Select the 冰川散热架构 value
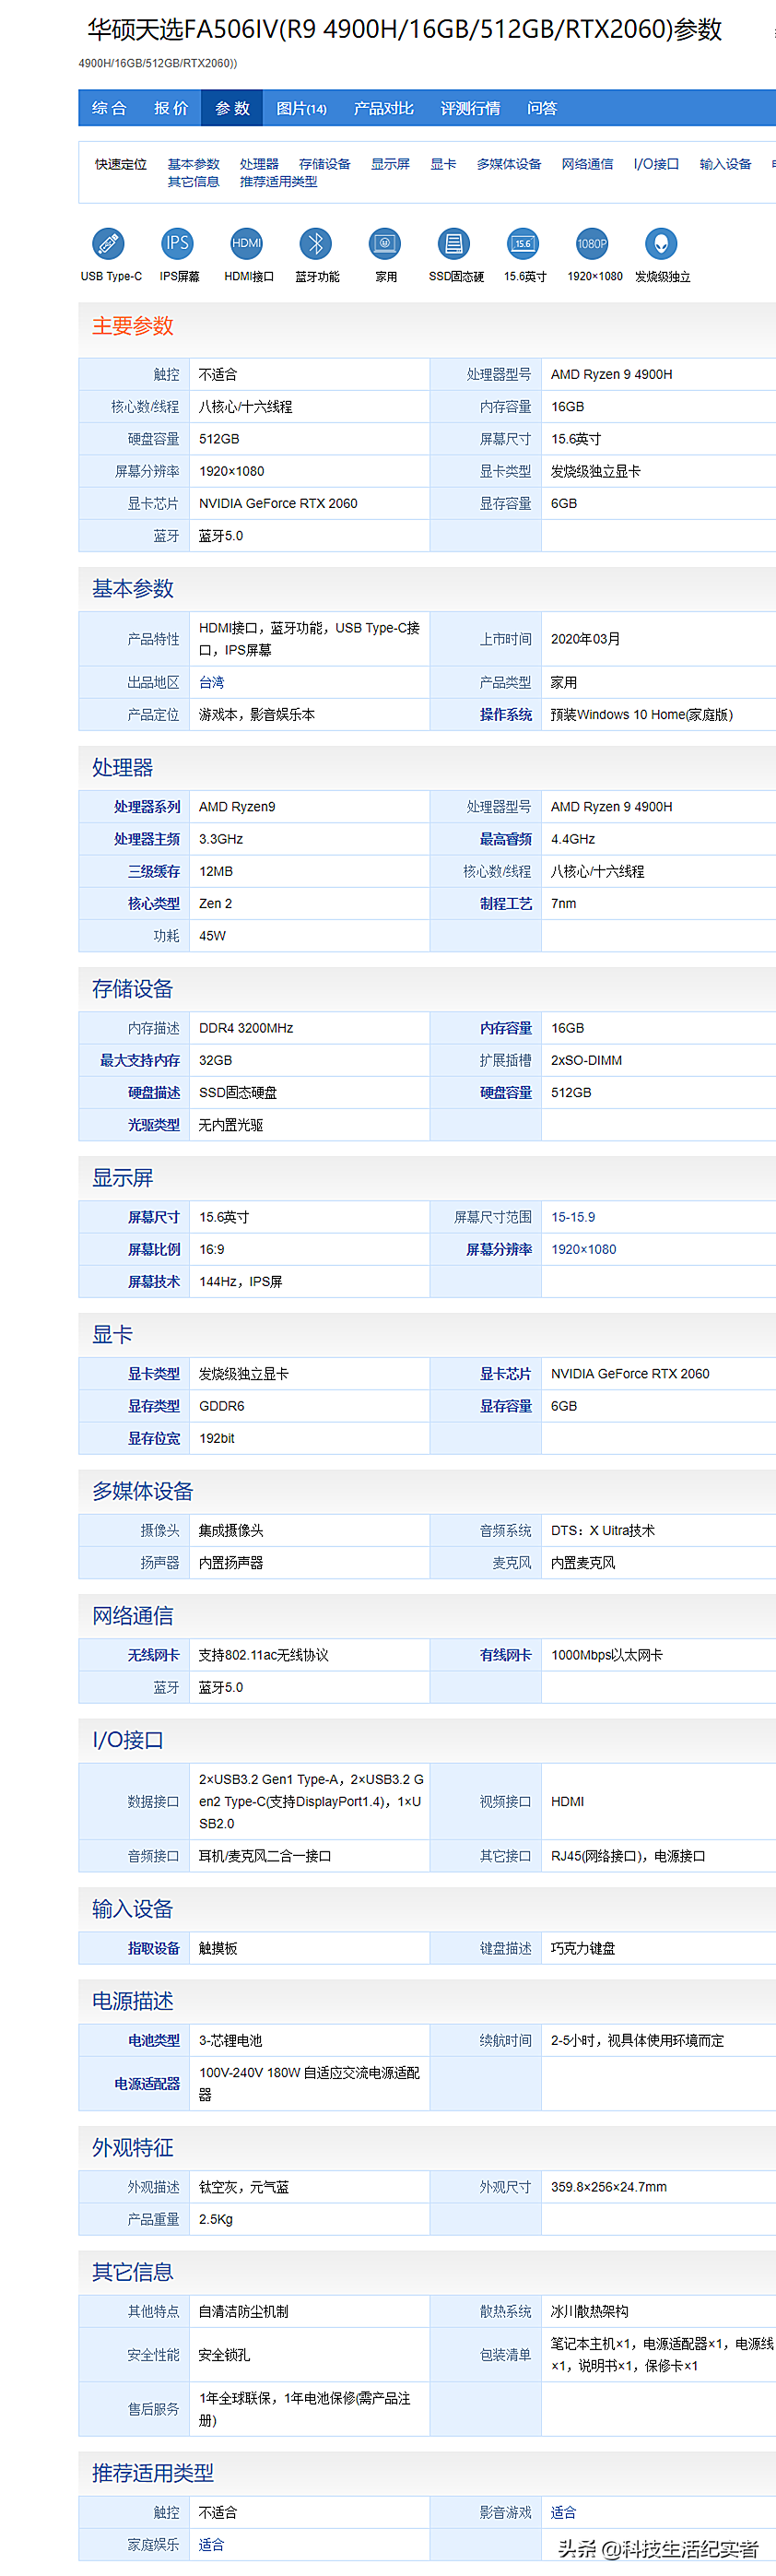 click(x=589, y=2311)
